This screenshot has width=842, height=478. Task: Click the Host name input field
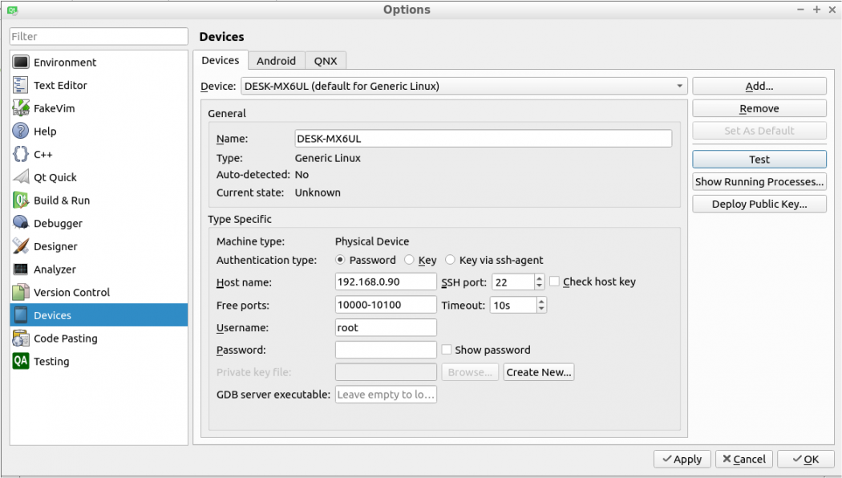(x=385, y=282)
